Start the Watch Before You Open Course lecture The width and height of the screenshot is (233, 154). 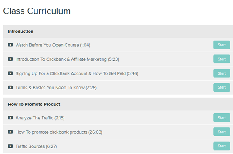(222, 45)
